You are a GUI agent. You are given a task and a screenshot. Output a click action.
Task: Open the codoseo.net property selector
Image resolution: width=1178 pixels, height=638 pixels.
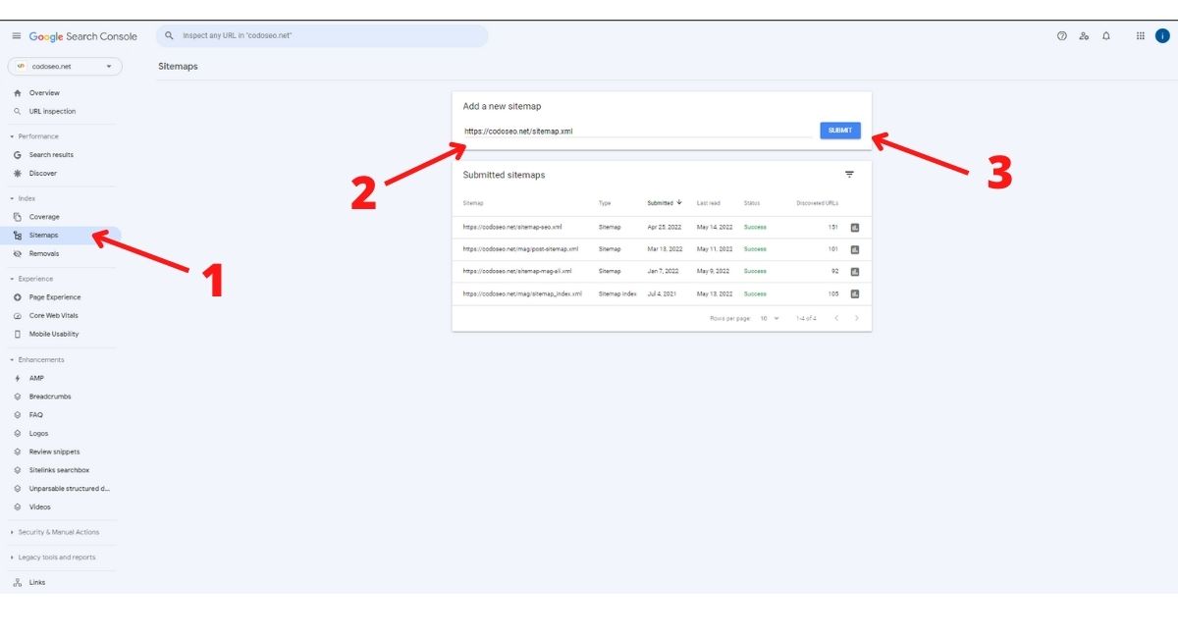pyautogui.click(x=65, y=67)
